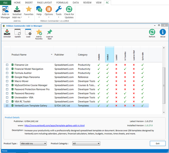Click Available checkmark for Macro Mover

point(99,81)
